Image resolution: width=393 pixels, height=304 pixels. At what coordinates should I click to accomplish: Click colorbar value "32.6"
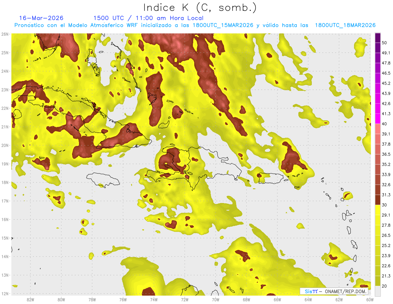(x=386, y=185)
